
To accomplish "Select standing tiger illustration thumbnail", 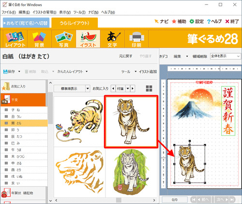I will click(x=131, y=121).
